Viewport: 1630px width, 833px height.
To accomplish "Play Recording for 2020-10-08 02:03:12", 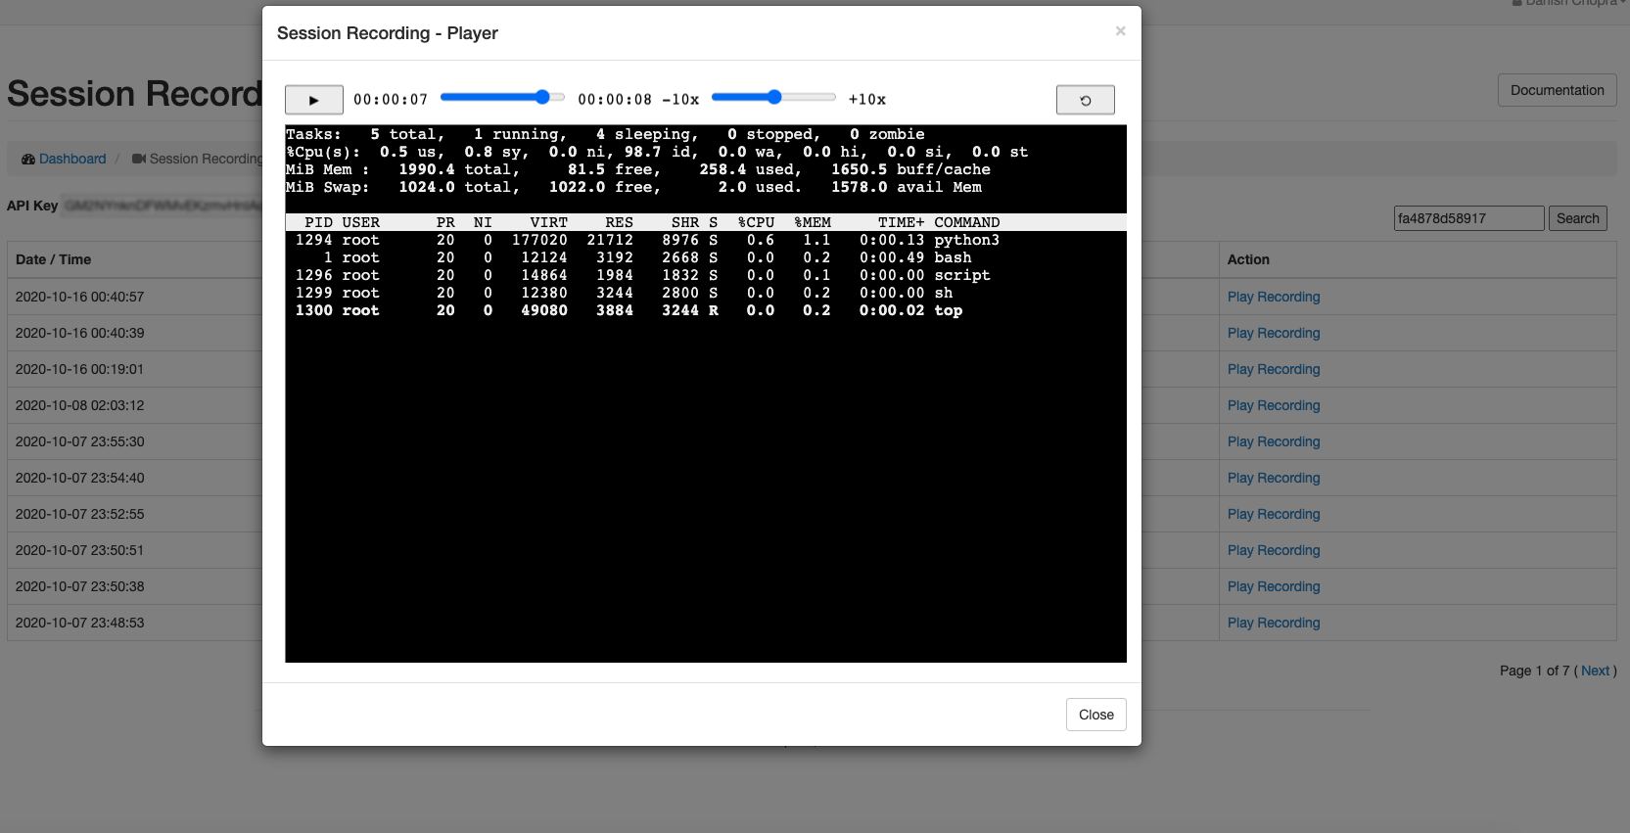I will 1274,405.
